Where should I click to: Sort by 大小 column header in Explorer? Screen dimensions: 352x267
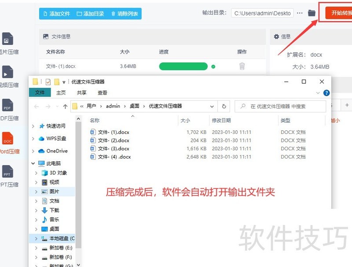pos(185,120)
